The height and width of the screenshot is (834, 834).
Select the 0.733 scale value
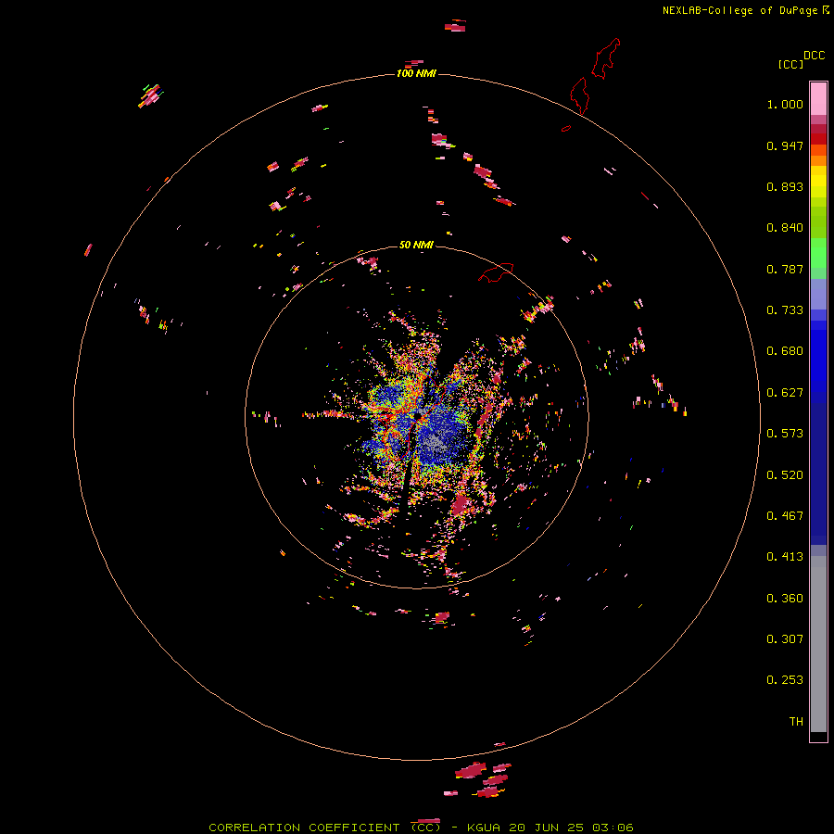point(785,310)
